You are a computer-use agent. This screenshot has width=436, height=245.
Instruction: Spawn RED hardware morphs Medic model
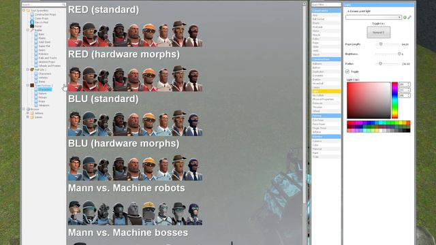click(x=165, y=79)
